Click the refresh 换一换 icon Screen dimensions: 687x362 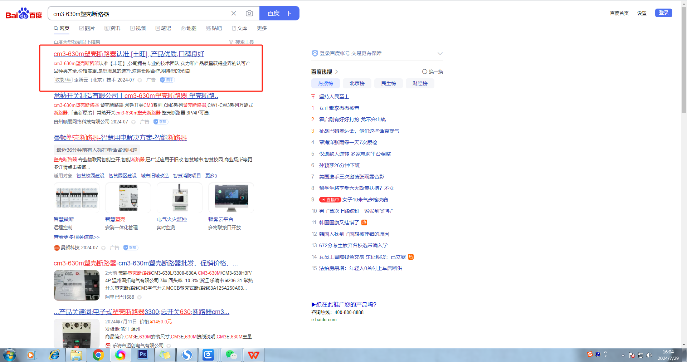point(425,72)
